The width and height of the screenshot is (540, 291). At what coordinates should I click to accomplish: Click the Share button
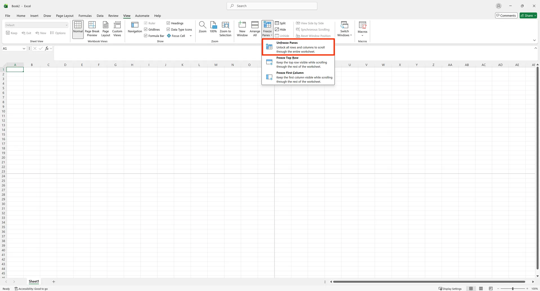click(x=528, y=15)
